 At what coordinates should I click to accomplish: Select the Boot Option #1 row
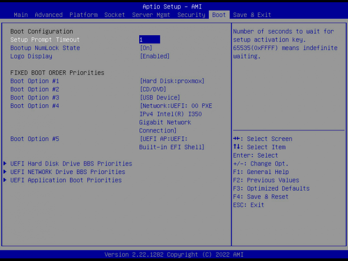[x=35, y=81]
